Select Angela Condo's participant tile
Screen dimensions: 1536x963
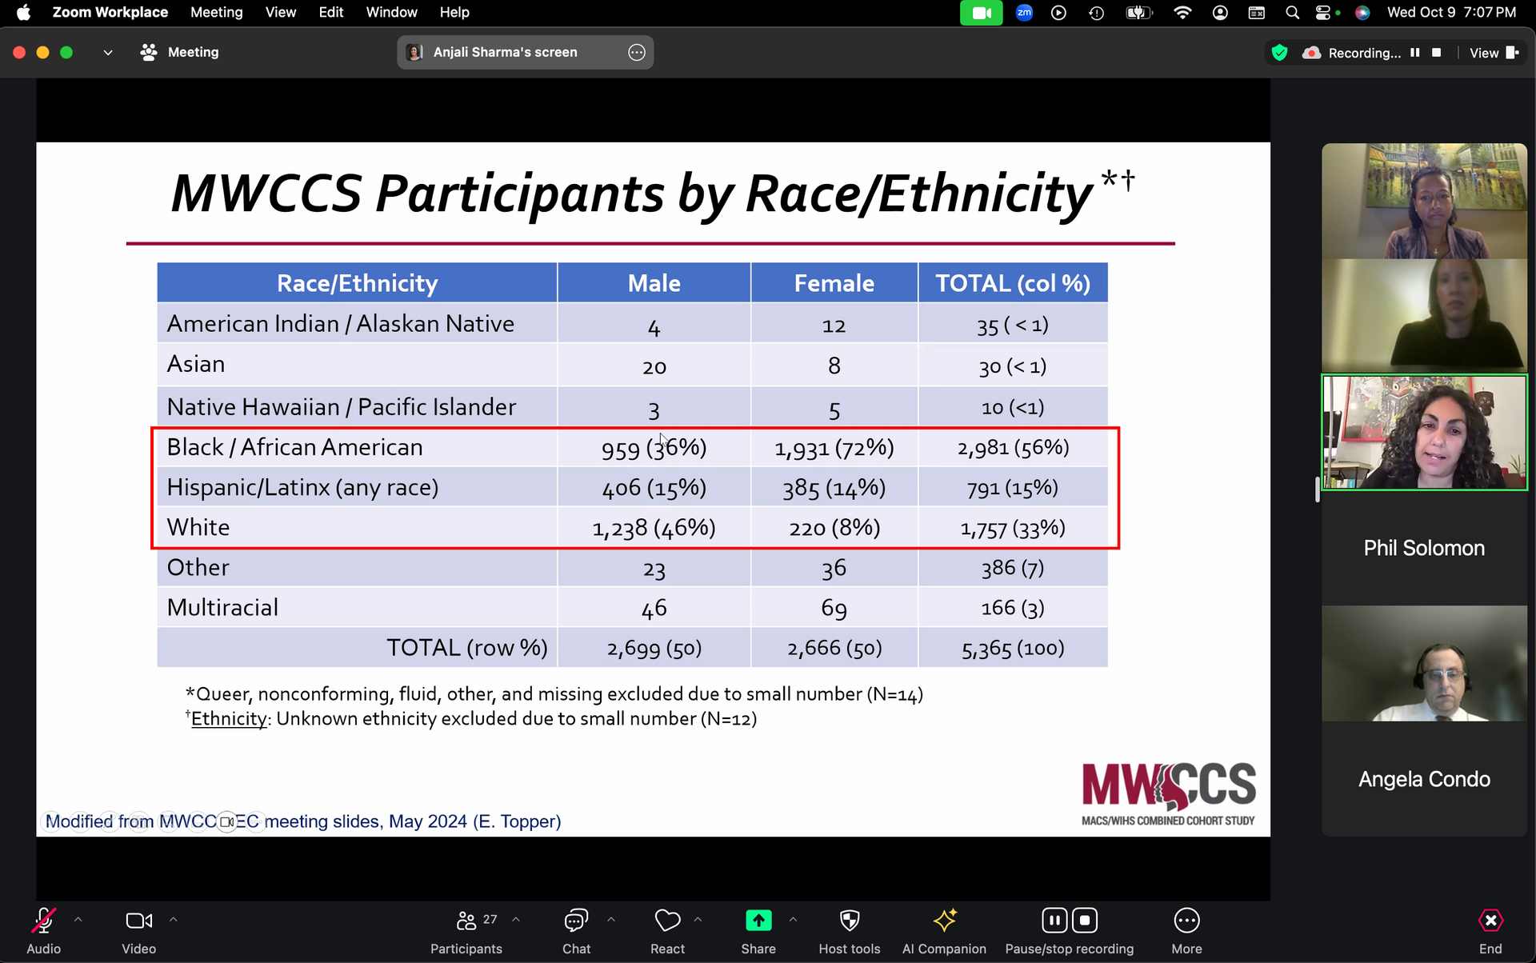pos(1423,778)
